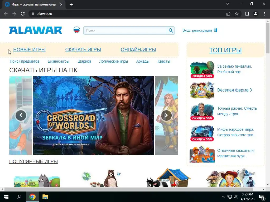The height and width of the screenshot is (202, 270).
Task: Open the ОНЛАЙН-ИГРЫ menu
Action: [138, 50]
